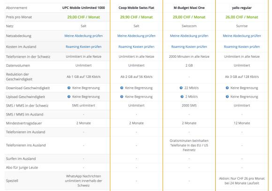Click info icon next to 22 Mbit/s
The width and height of the screenshot is (272, 191).
click(x=181, y=88)
